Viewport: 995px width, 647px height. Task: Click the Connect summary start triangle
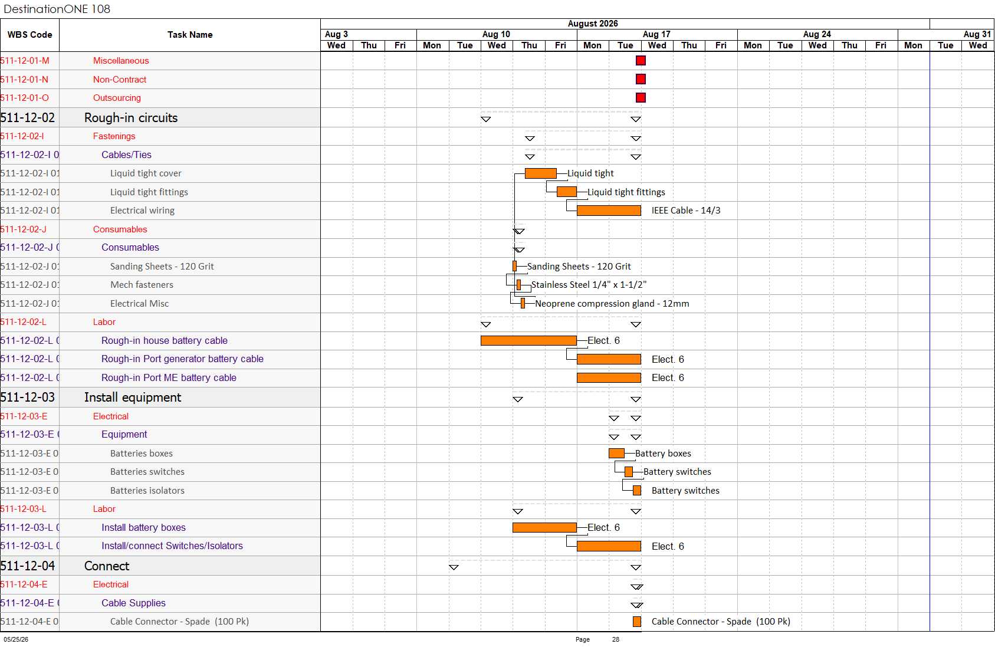click(454, 567)
